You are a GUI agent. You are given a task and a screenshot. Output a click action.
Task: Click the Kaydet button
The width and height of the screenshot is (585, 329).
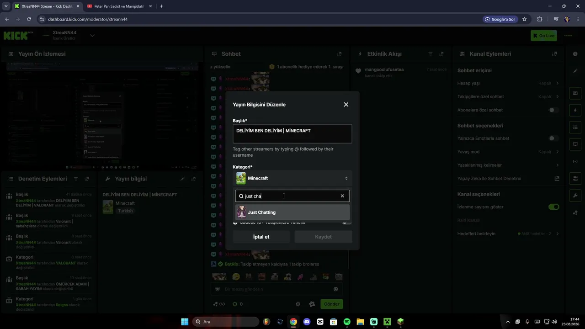point(323,237)
